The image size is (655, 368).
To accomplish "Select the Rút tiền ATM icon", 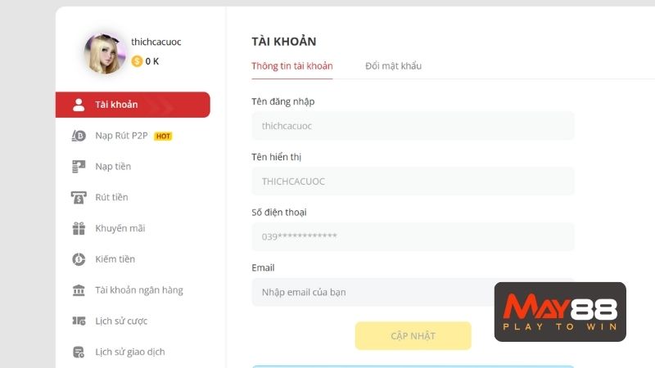I will tap(79, 197).
